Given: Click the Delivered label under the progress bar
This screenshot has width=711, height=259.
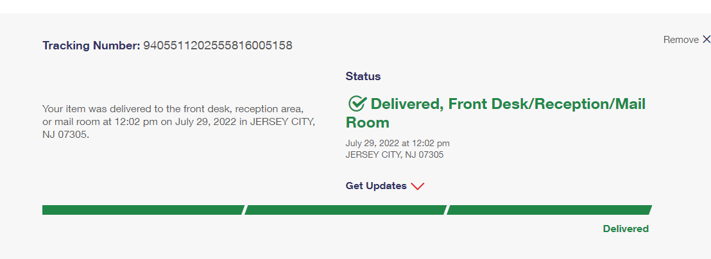Looking at the screenshot, I should [626, 229].
